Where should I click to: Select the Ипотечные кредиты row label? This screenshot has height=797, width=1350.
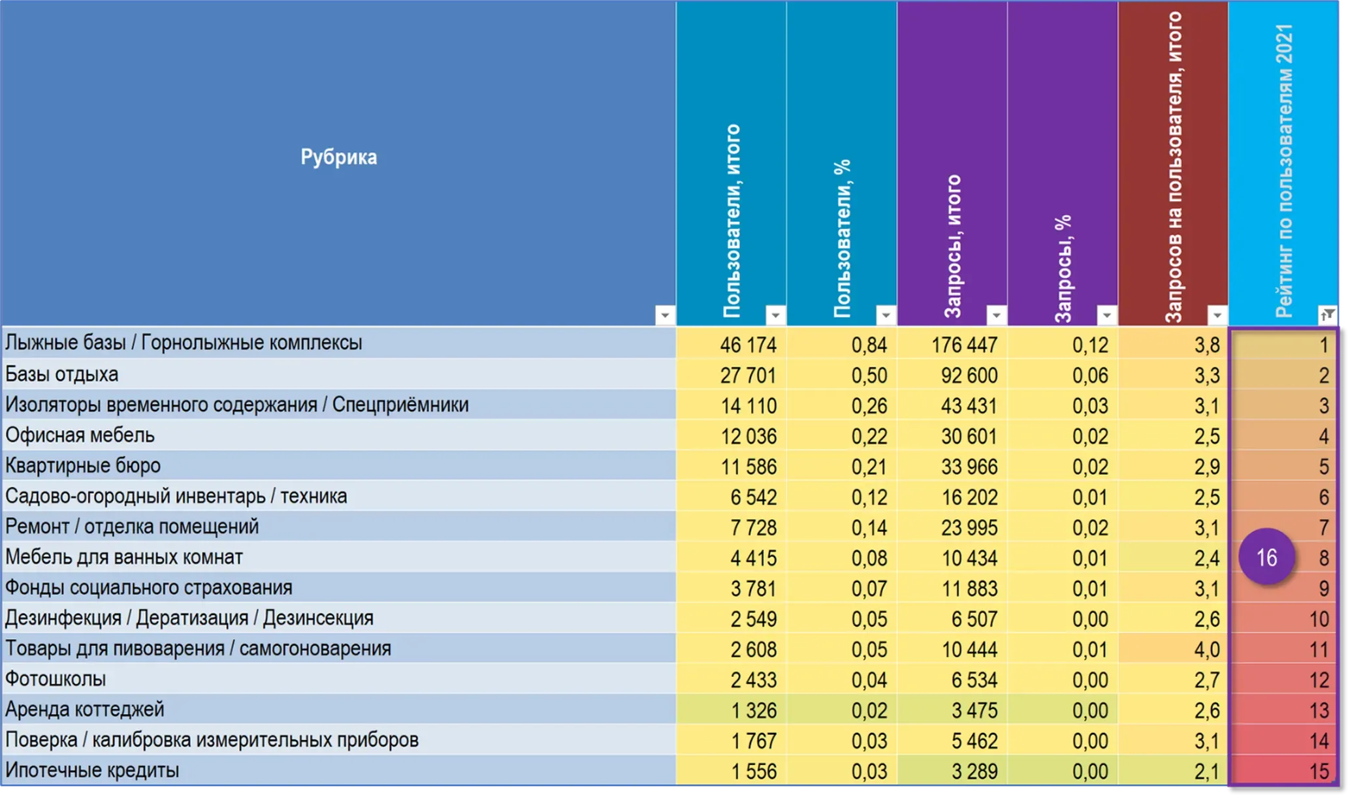coord(338,770)
